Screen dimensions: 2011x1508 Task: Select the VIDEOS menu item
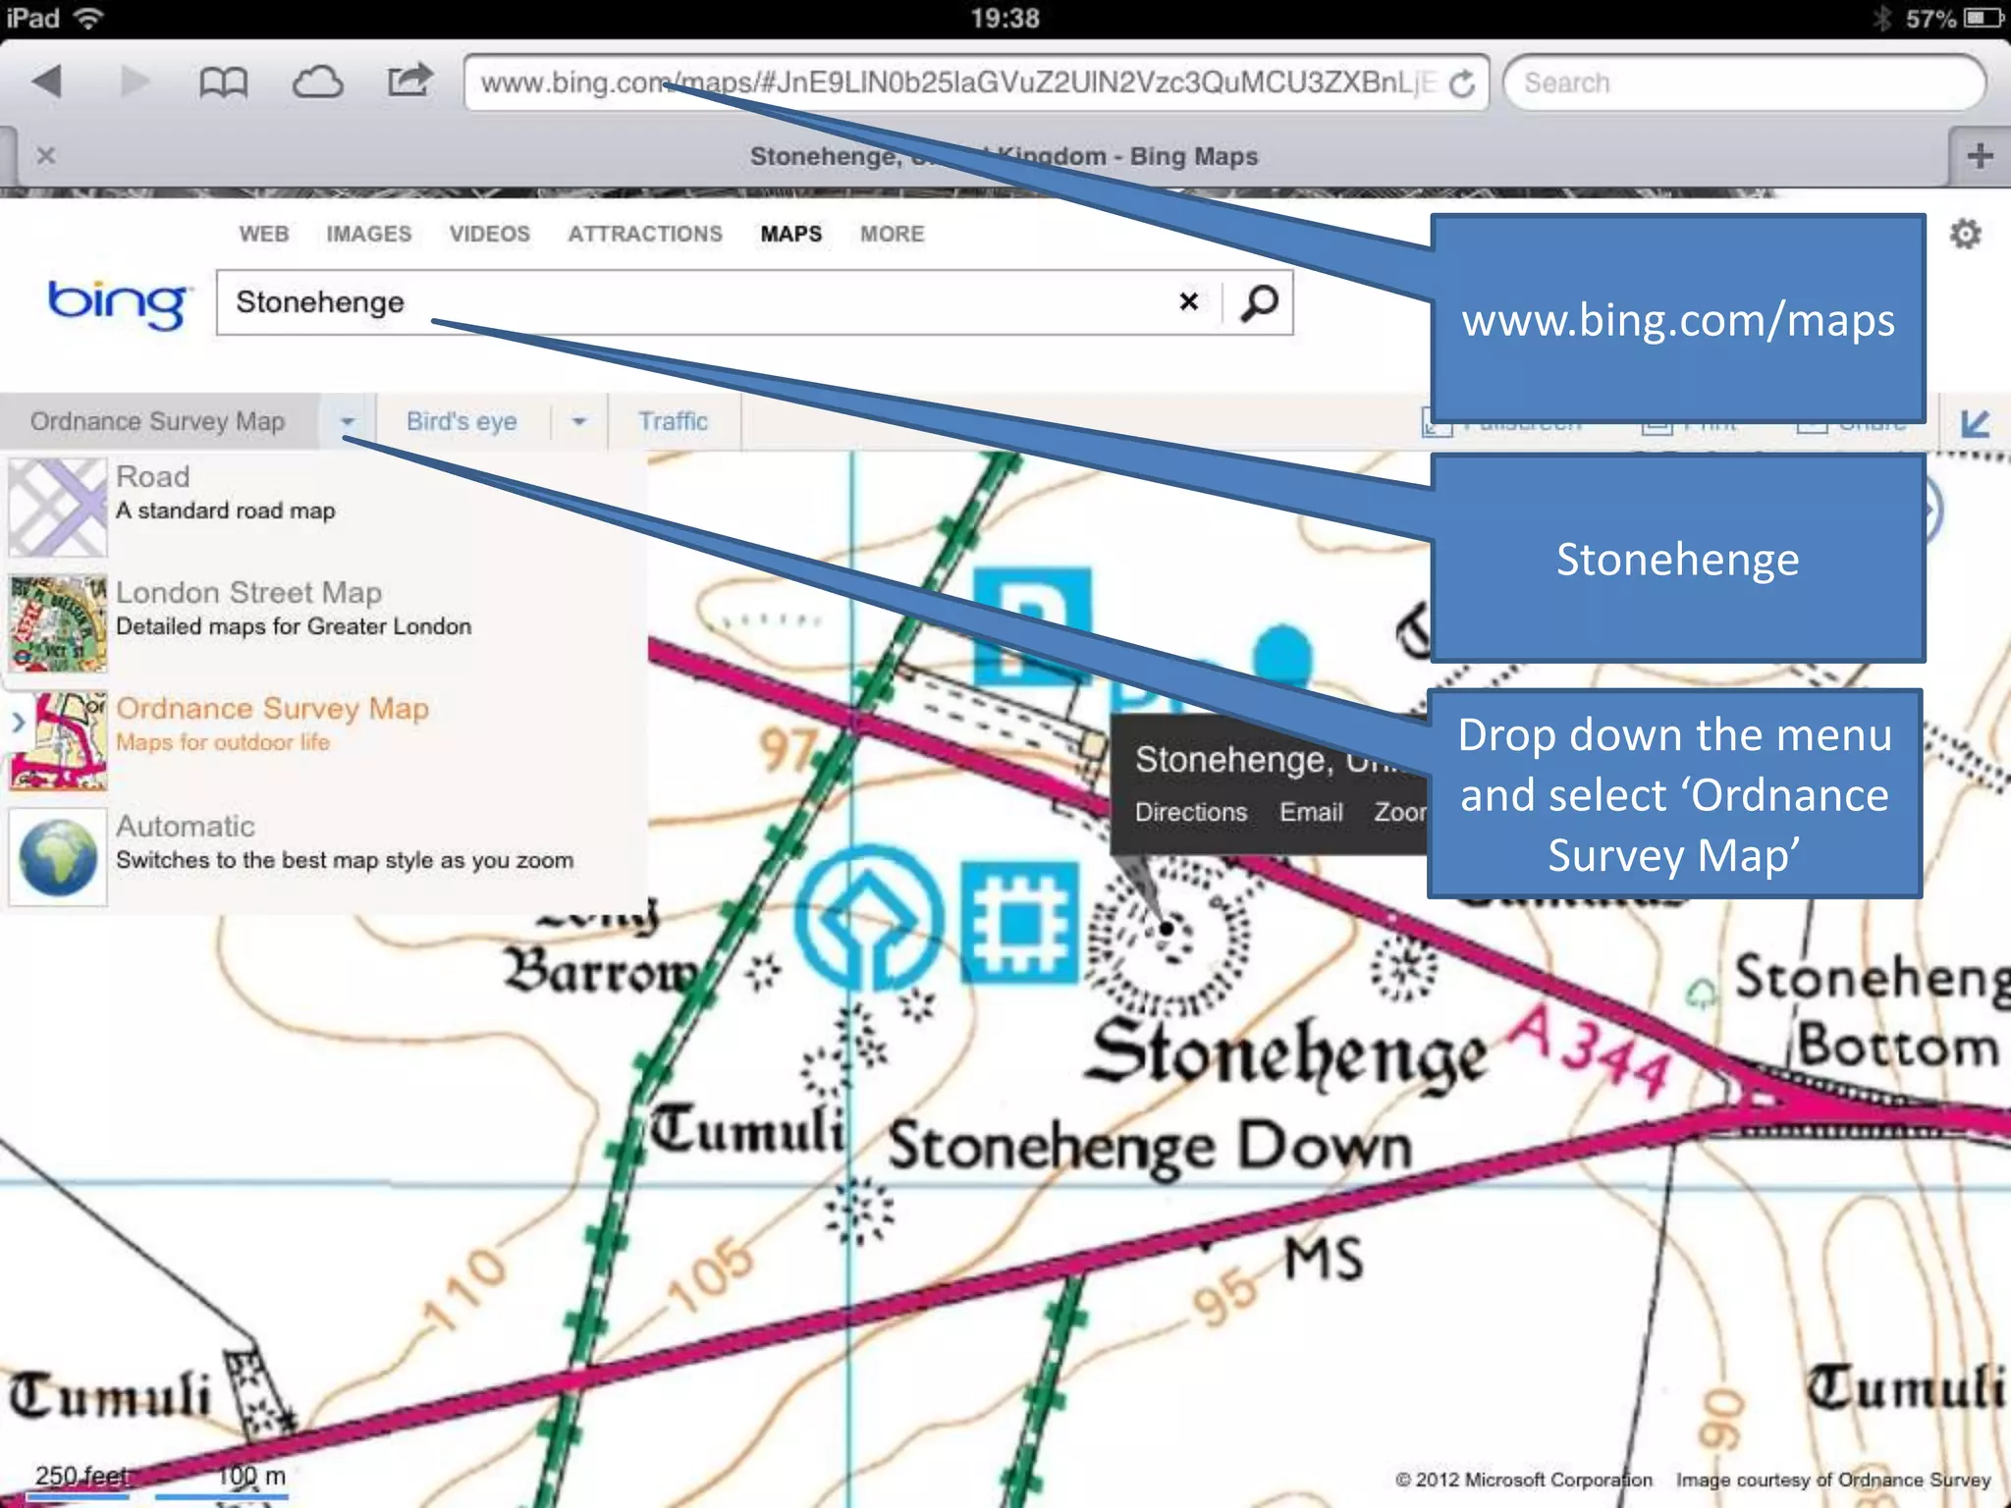click(x=490, y=234)
